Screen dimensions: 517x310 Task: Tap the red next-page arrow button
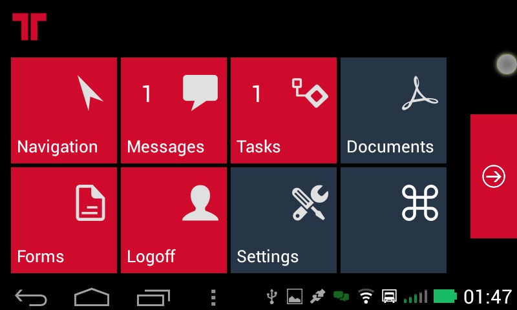494,176
